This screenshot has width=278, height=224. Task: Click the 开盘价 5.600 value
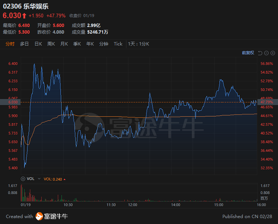click(x=59, y=26)
